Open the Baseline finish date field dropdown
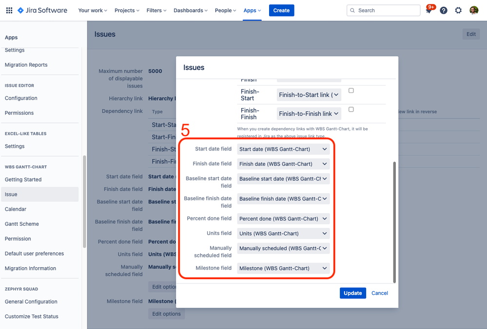 pos(283,199)
